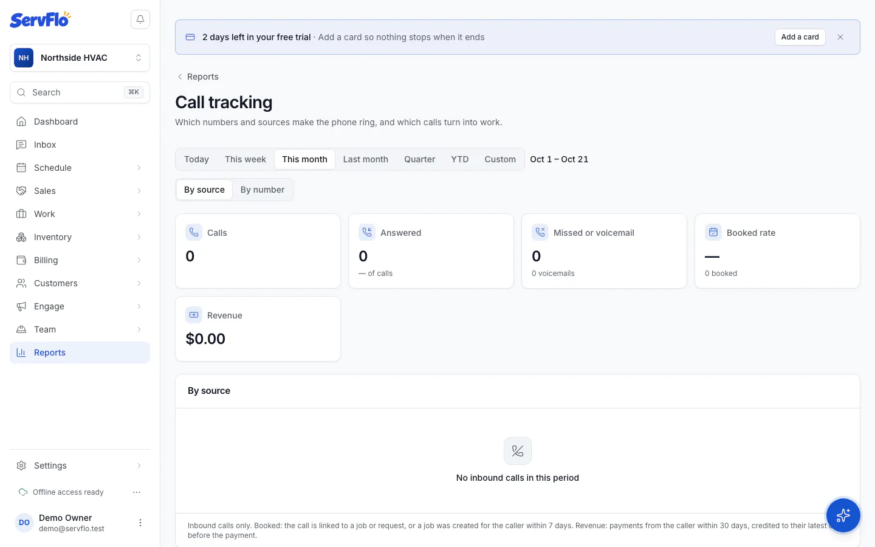This screenshot has height=547, width=875.
Task: Expand the Work submenu chevron
Action: click(x=139, y=214)
